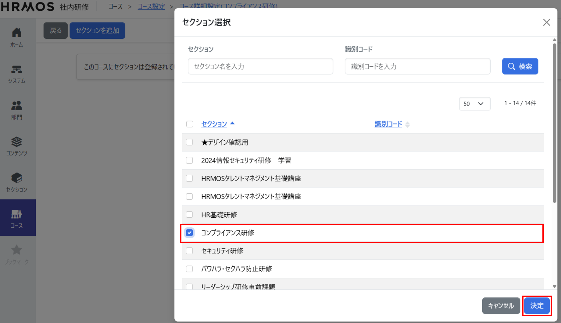Select the コース sidebar icon
Image resolution: width=561 pixels, height=323 pixels.
17,215
